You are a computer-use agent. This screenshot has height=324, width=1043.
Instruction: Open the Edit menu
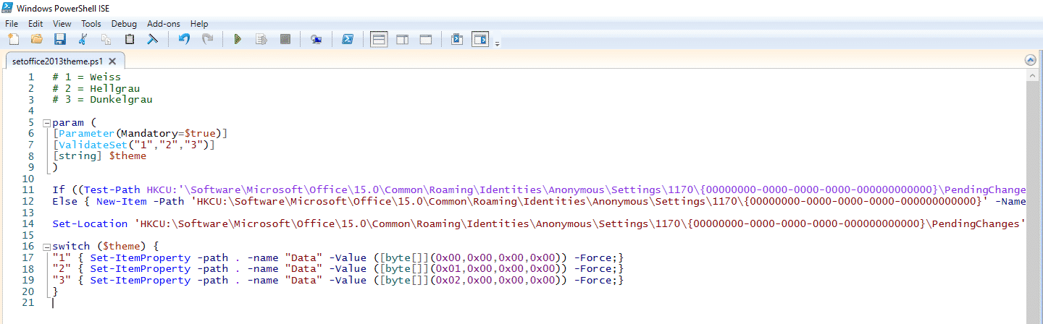coord(35,24)
